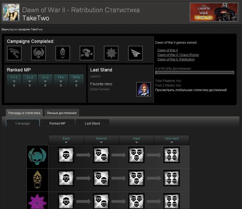Viewport: 242px width, 209px height.
Task: Open Просмотреть глобальную статистику достижений link
Action: coord(191,90)
